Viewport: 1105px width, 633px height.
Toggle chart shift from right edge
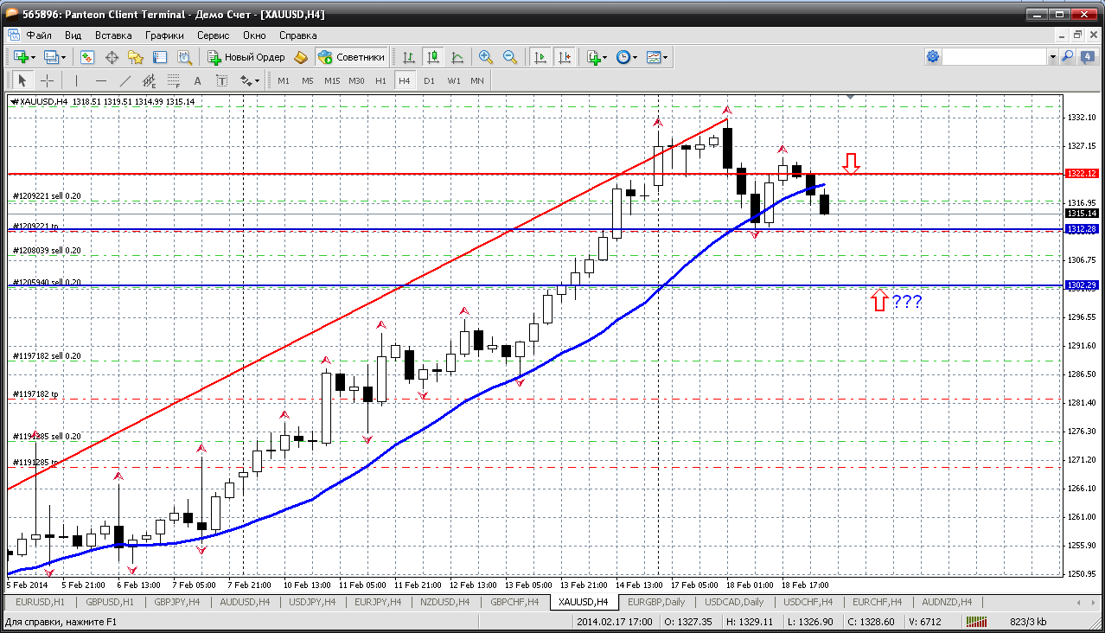pyautogui.click(x=565, y=57)
